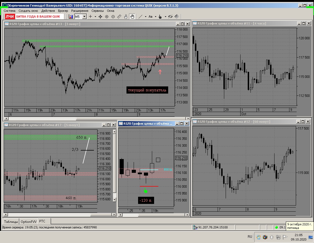Select the trend line drawing tool
This screenshot has width=314, height=243.
[140, 17]
